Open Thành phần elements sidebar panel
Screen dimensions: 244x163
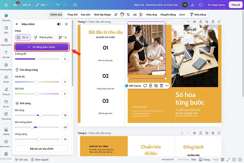[6, 42]
